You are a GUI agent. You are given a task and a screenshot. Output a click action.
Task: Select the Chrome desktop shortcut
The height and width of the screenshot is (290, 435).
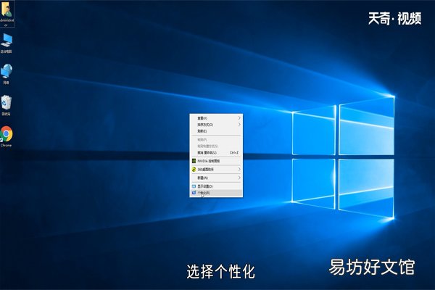tap(7, 136)
